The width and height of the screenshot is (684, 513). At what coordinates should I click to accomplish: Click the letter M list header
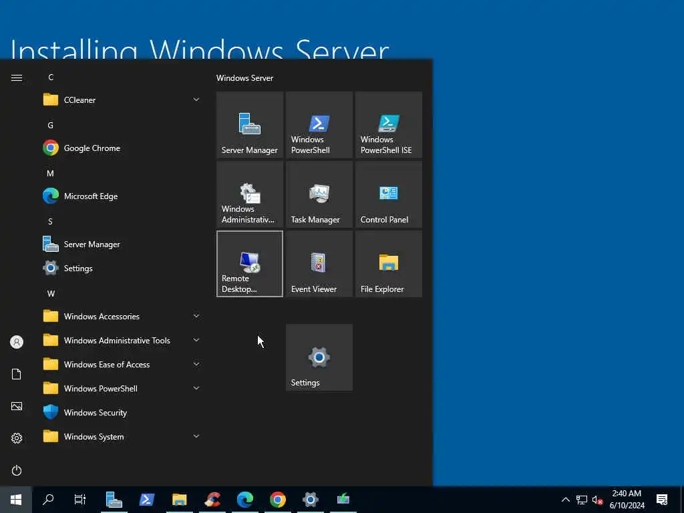(51, 173)
